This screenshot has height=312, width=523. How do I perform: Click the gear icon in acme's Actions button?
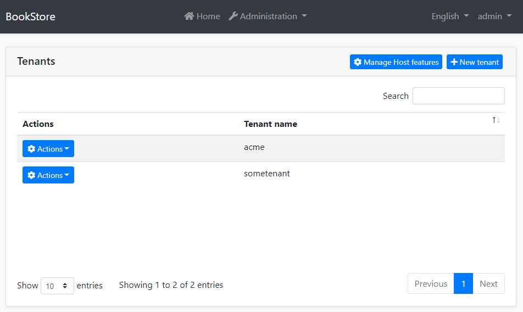click(31, 149)
